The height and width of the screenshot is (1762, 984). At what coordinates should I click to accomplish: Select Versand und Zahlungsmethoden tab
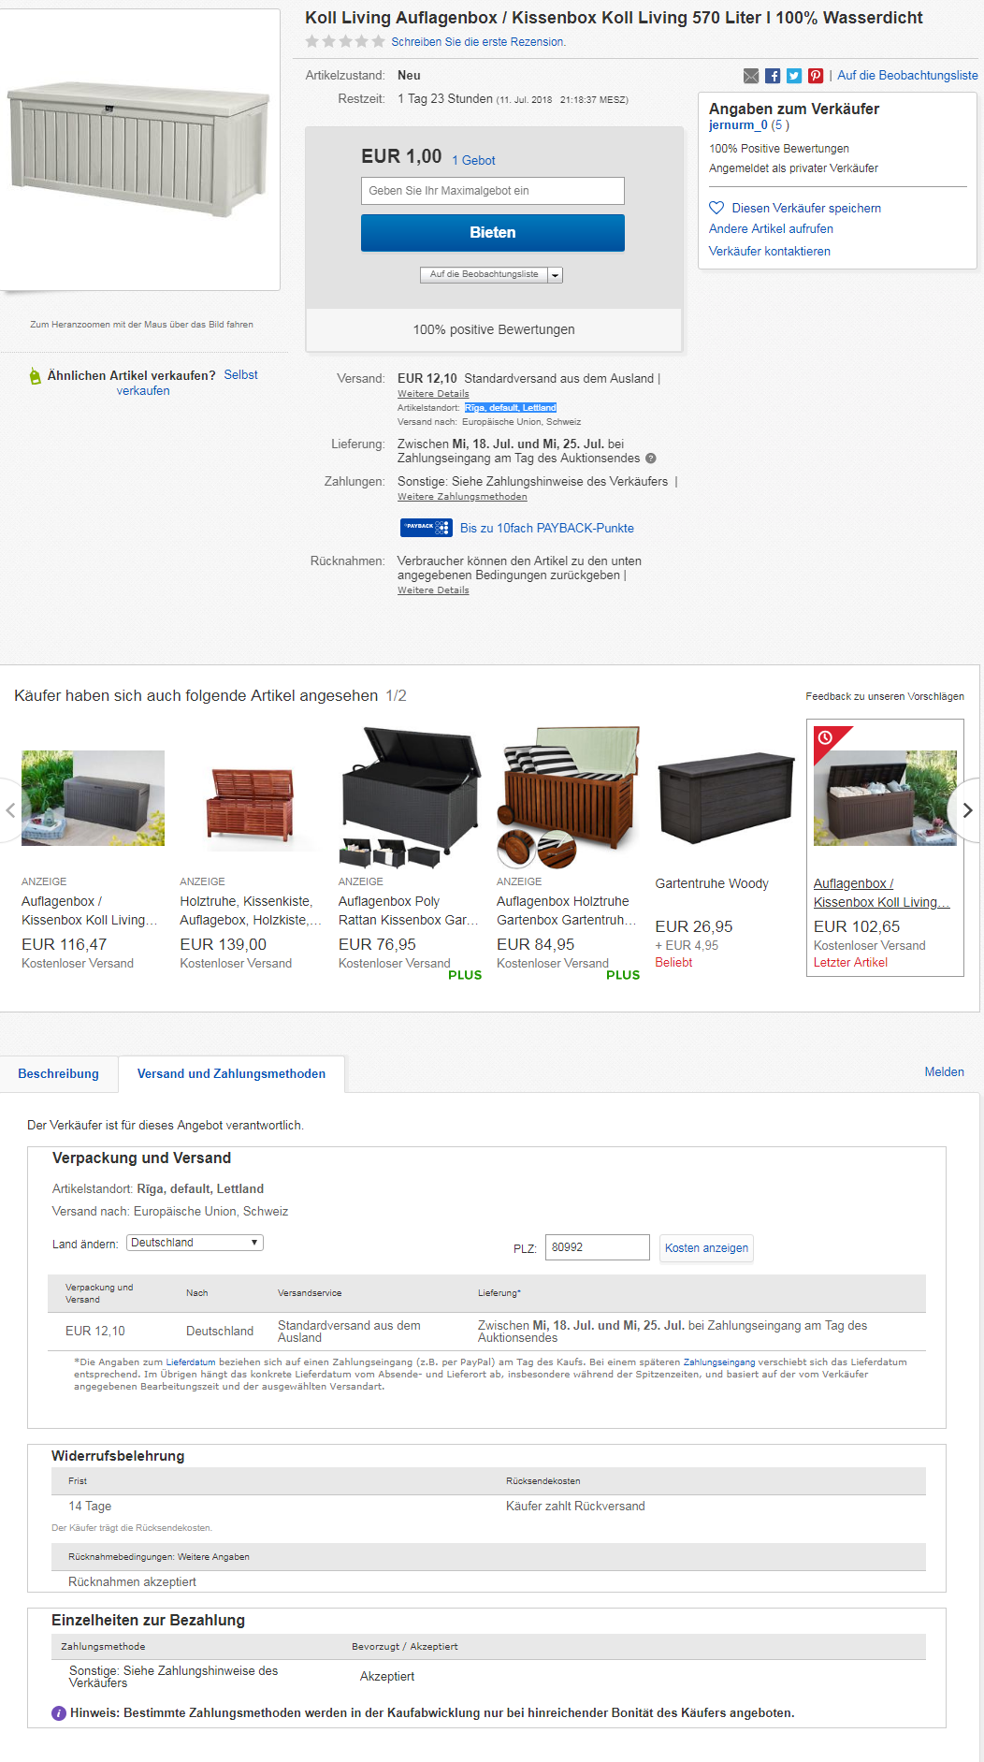[x=231, y=1073]
